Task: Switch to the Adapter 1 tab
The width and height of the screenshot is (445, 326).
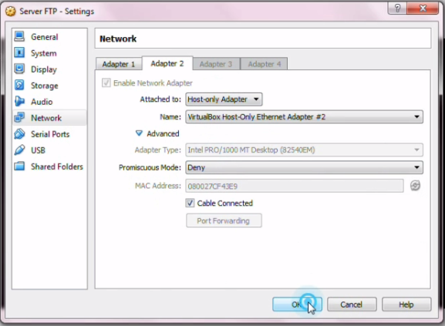Action: point(119,64)
